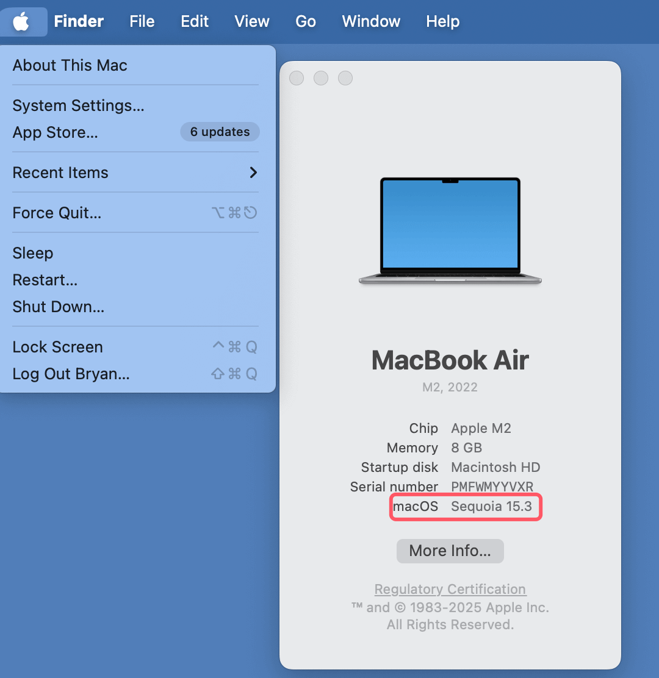659x678 pixels.
Task: Click the Apple logo menu icon
Action: pyautogui.click(x=21, y=21)
